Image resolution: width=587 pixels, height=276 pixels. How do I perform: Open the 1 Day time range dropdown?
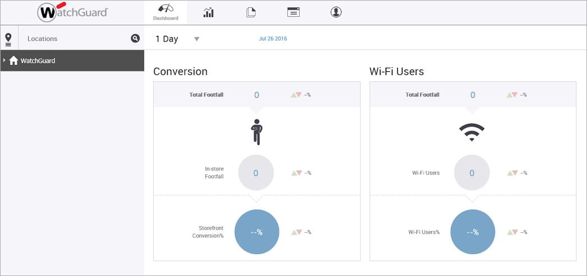(x=177, y=39)
